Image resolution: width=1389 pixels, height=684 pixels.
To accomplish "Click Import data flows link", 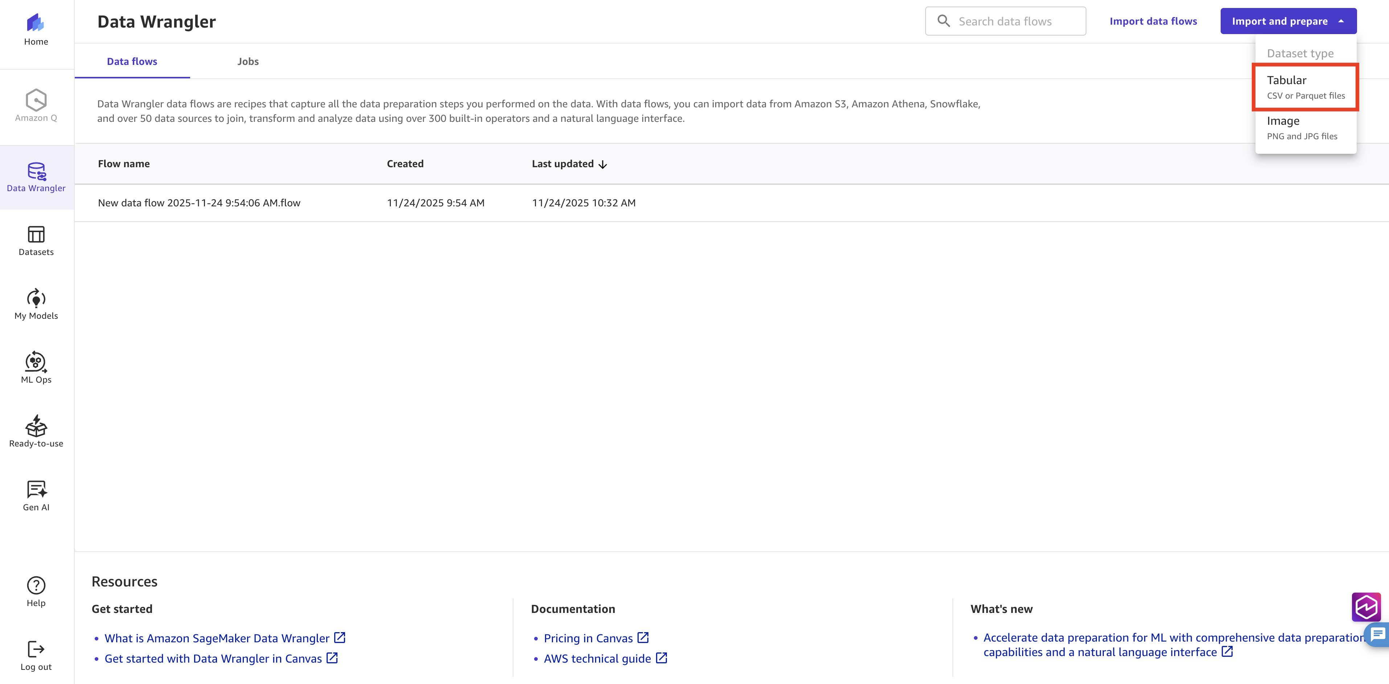I will coord(1153,21).
